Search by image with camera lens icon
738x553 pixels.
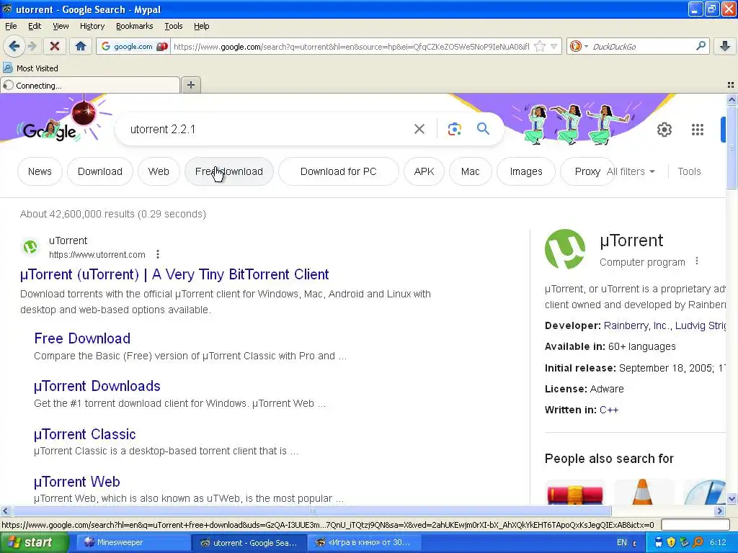pyautogui.click(x=454, y=129)
